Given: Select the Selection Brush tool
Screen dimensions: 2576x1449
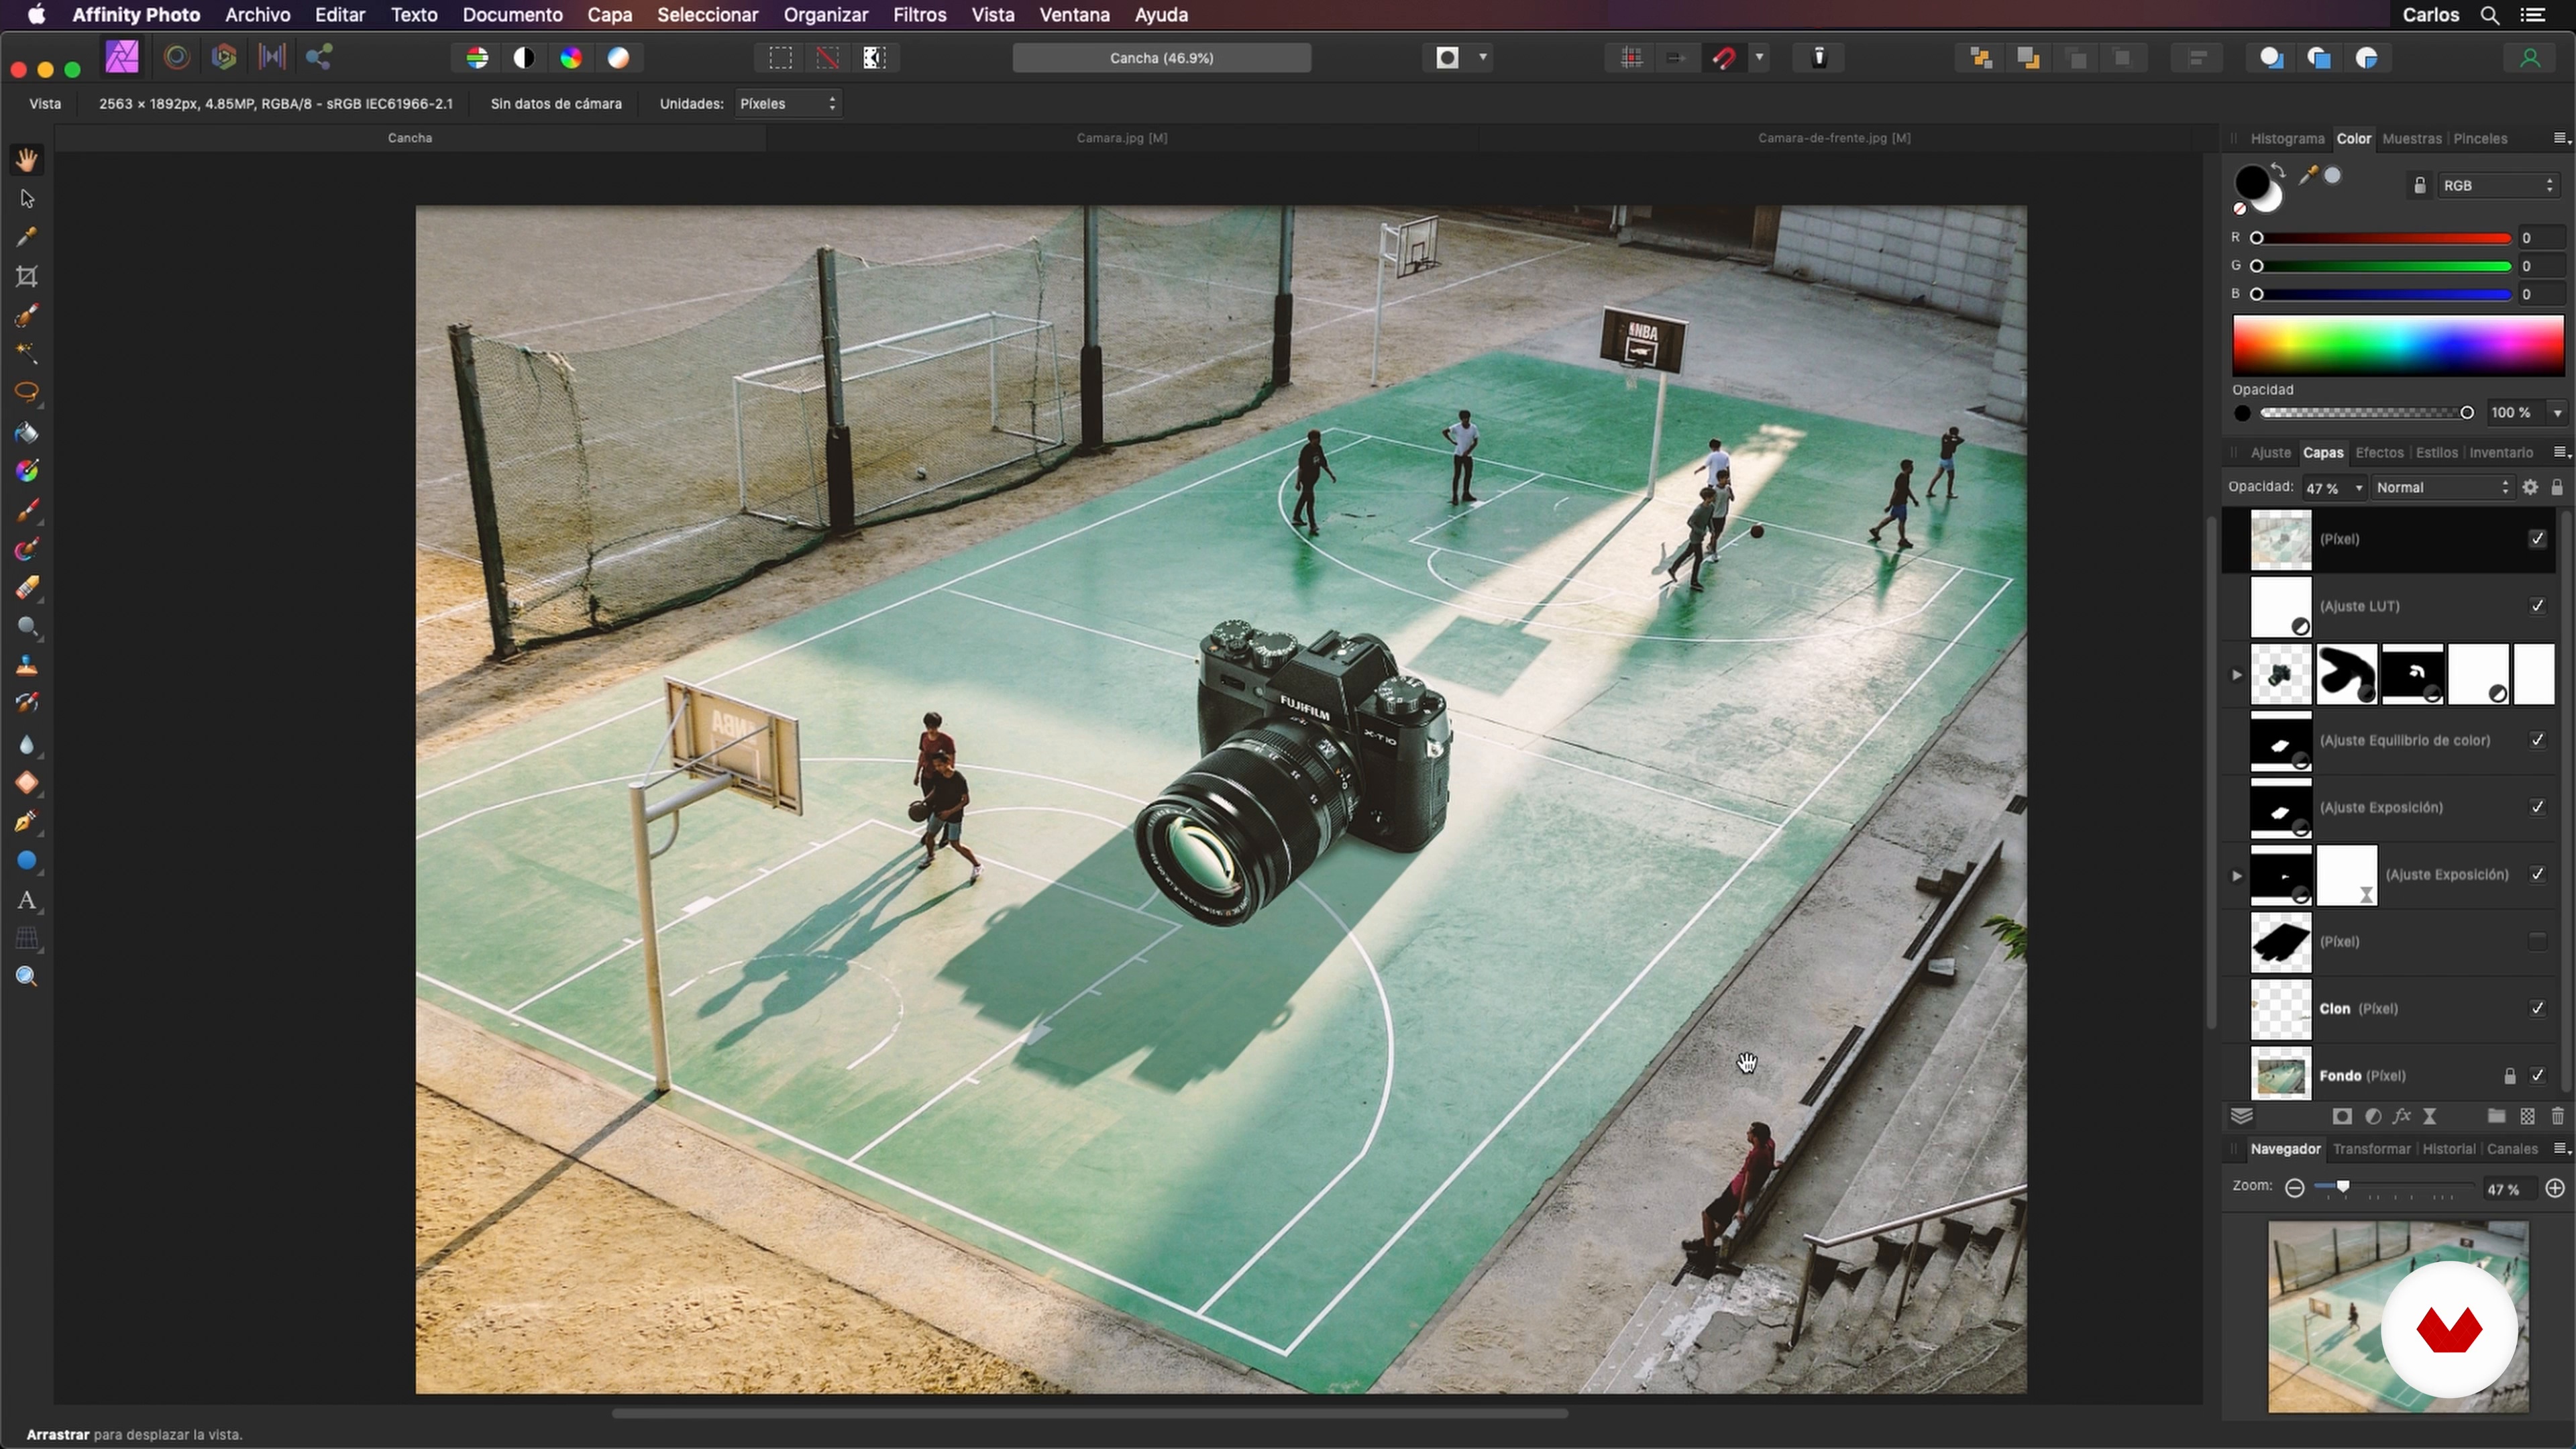Looking at the screenshot, I should [x=27, y=315].
